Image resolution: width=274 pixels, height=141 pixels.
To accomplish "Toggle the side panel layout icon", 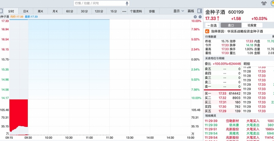I will pyautogui.click(x=200, y=11).
